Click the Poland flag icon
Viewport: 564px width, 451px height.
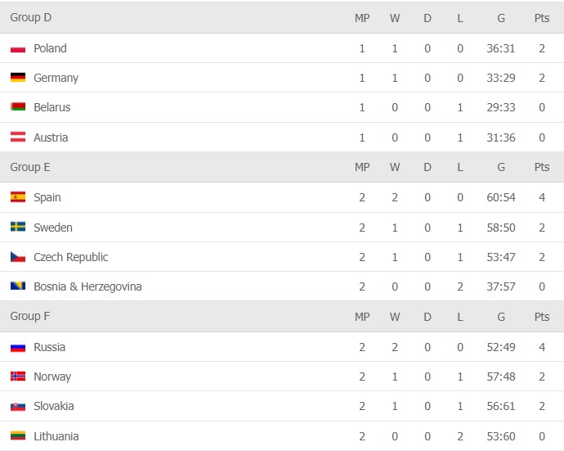(18, 48)
